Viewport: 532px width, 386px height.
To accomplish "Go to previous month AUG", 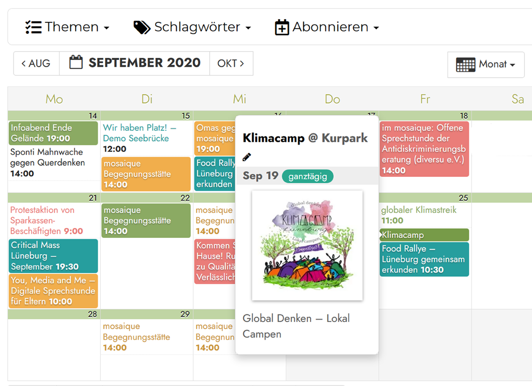I will (x=36, y=64).
